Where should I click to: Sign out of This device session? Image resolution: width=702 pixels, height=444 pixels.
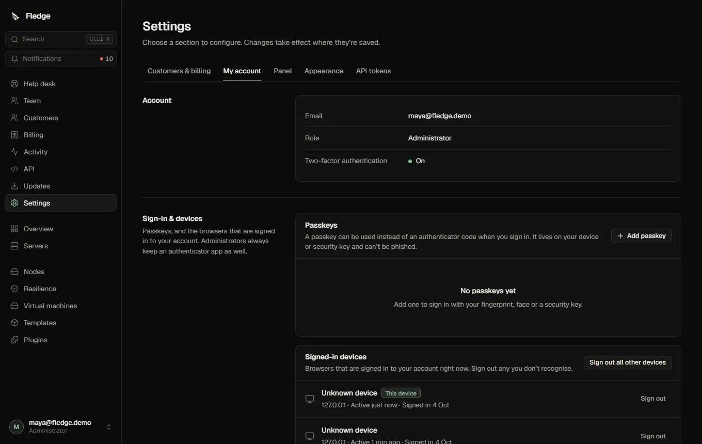click(653, 399)
